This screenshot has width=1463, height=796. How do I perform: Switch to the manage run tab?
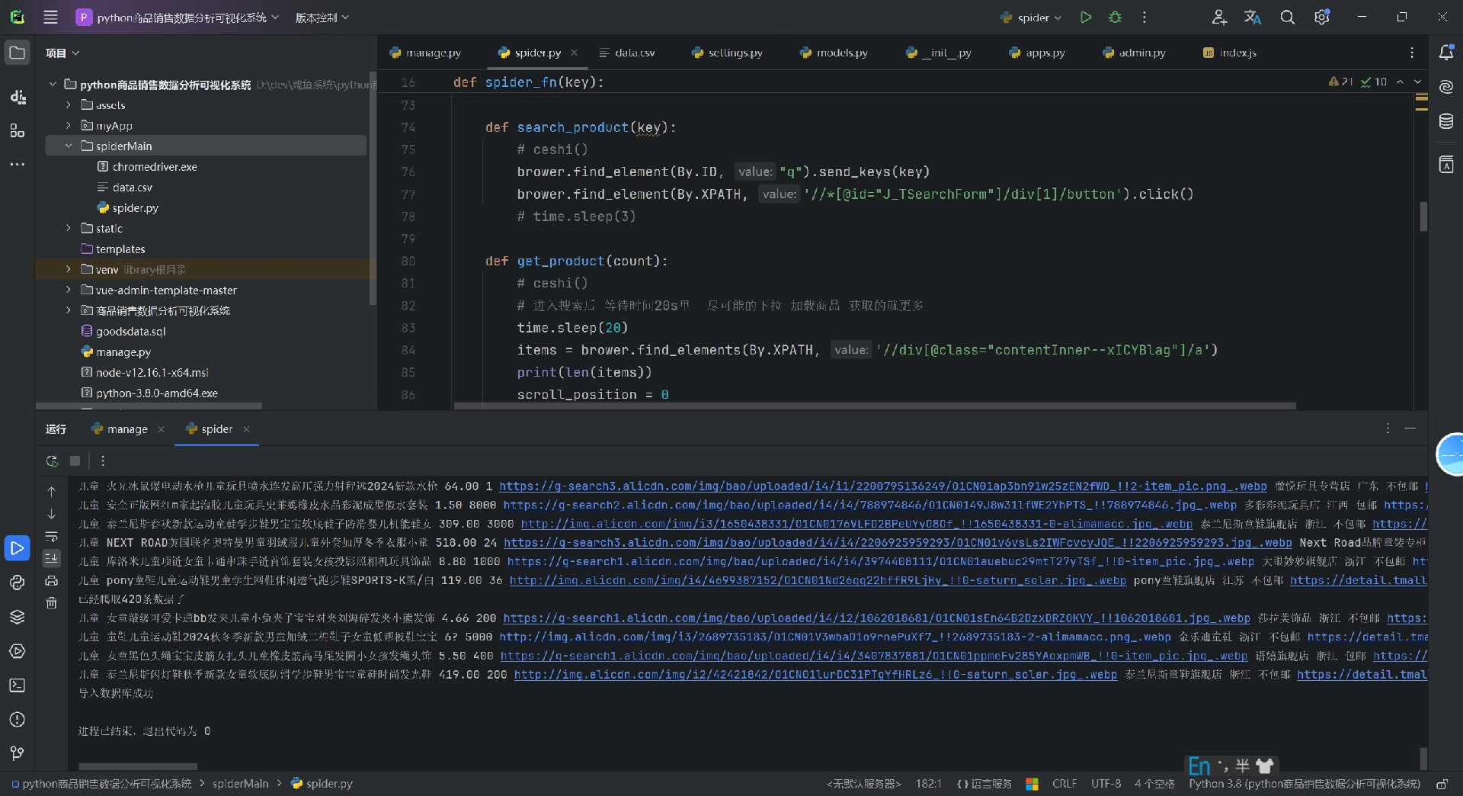(x=126, y=429)
